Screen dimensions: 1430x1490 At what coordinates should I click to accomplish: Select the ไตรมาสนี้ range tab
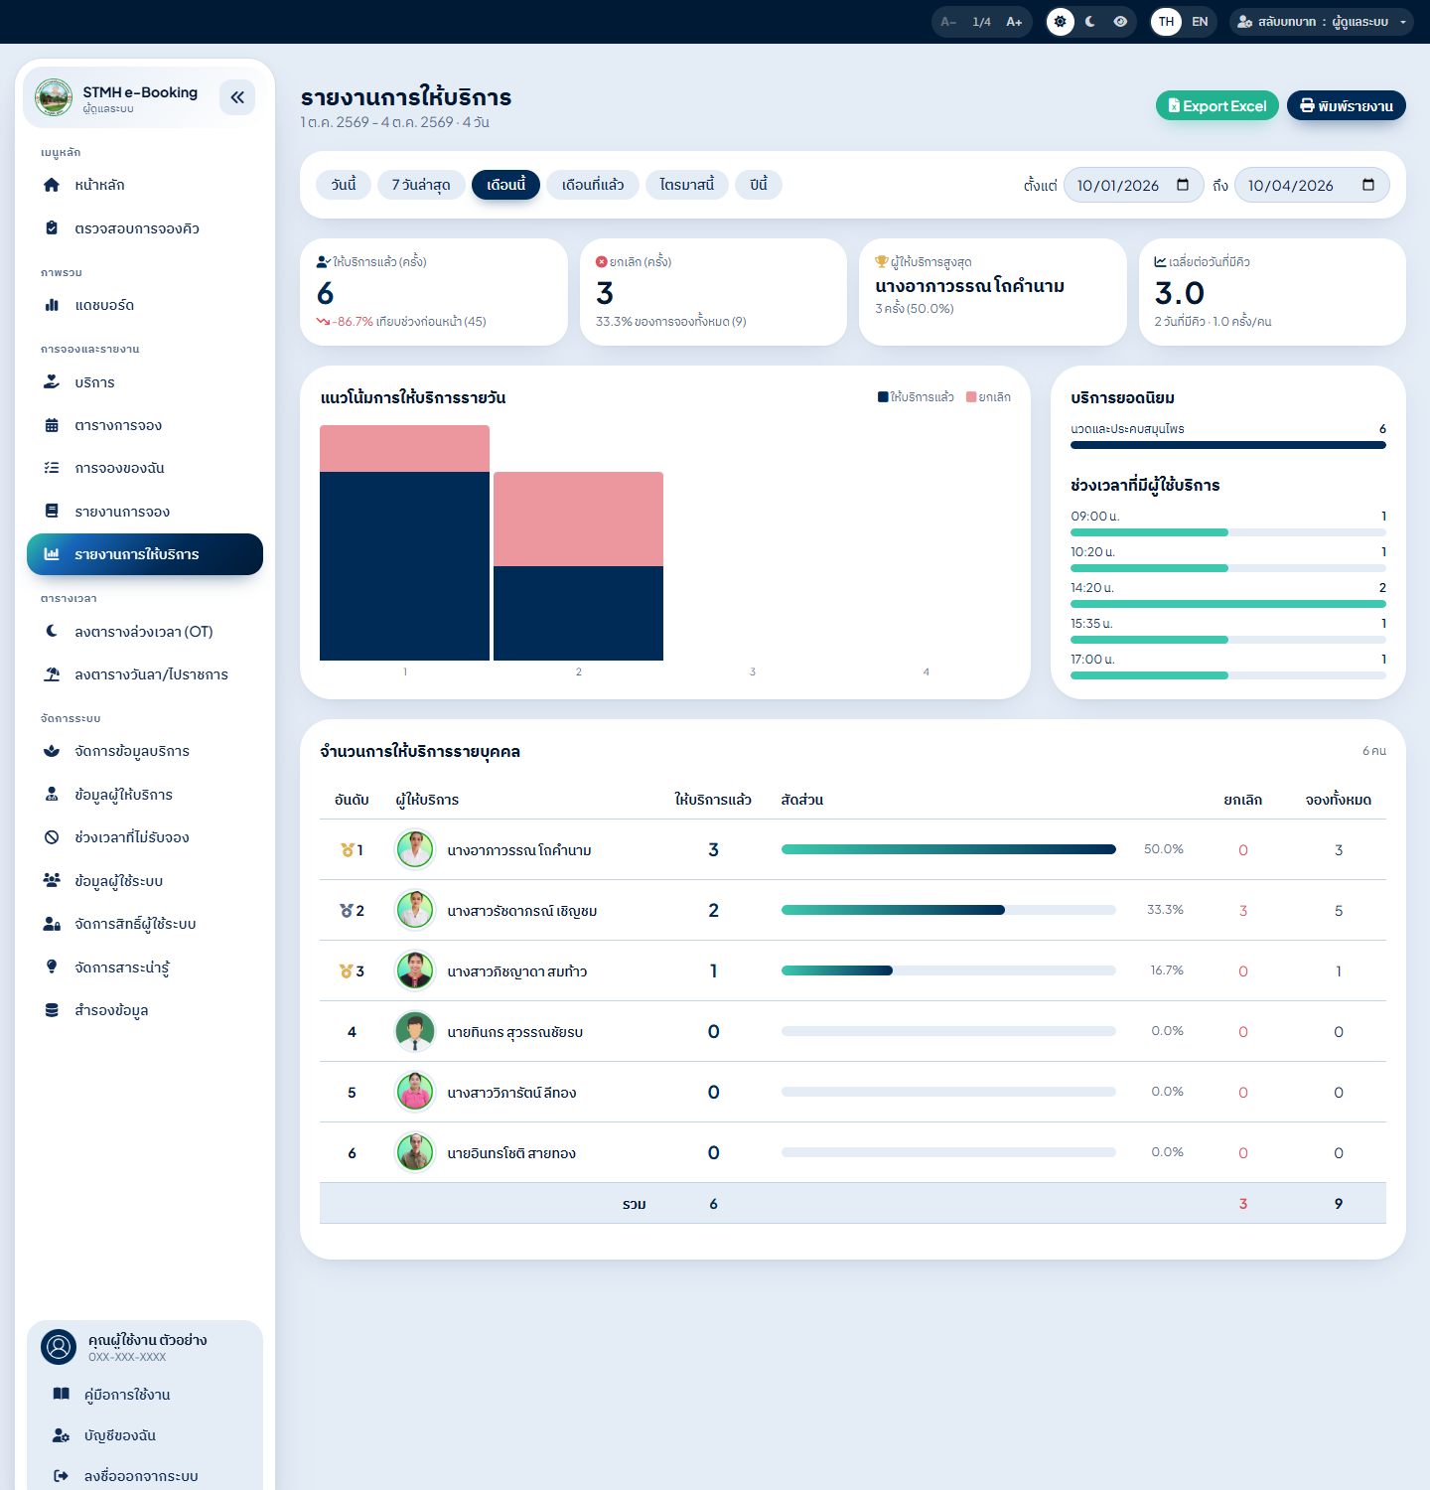687,185
